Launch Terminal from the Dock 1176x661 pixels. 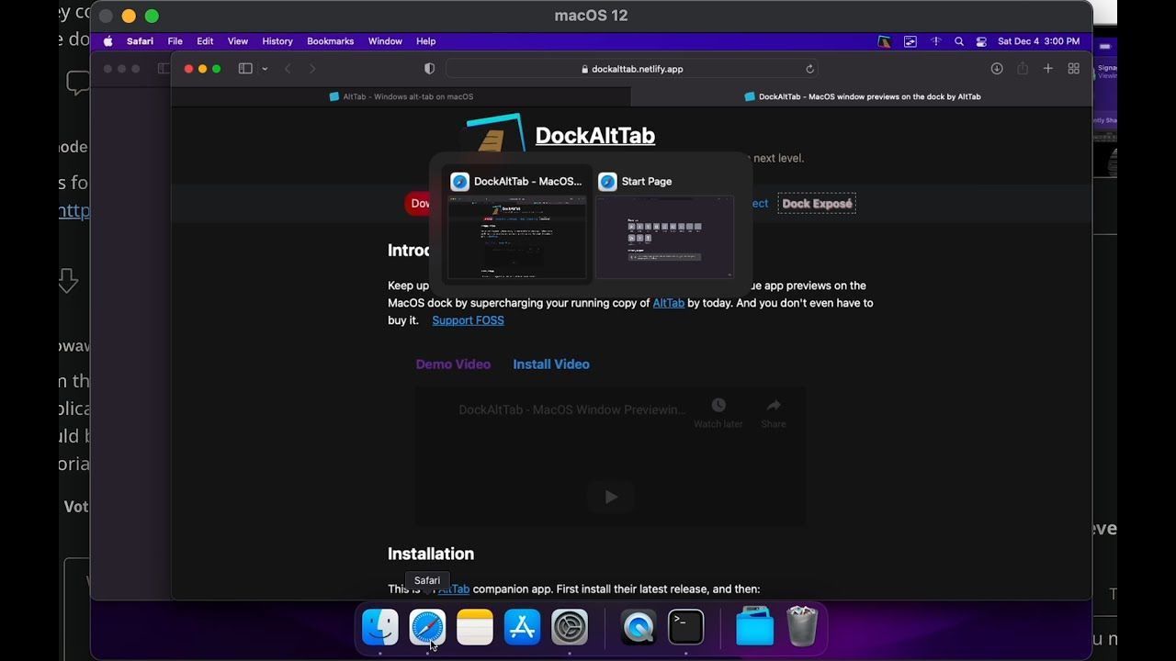coord(685,628)
